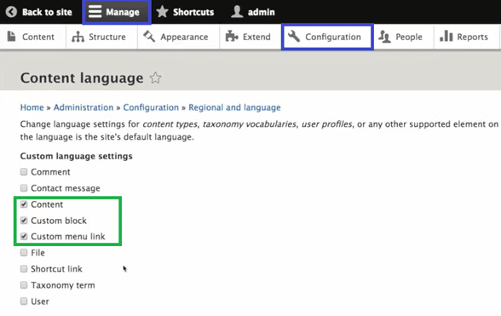Click the Configuration wrench icon

pos(294,37)
